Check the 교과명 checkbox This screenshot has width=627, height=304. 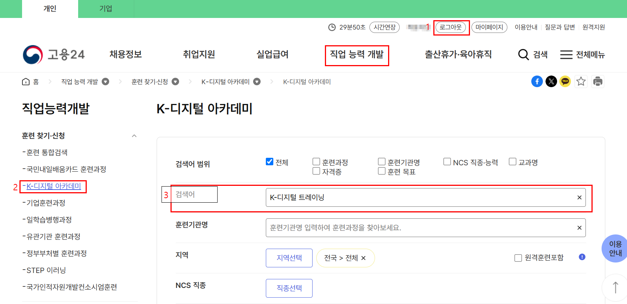coord(513,162)
